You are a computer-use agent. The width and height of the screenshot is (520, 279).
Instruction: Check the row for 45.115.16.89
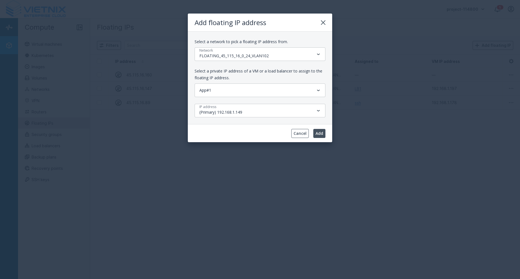[99, 102]
